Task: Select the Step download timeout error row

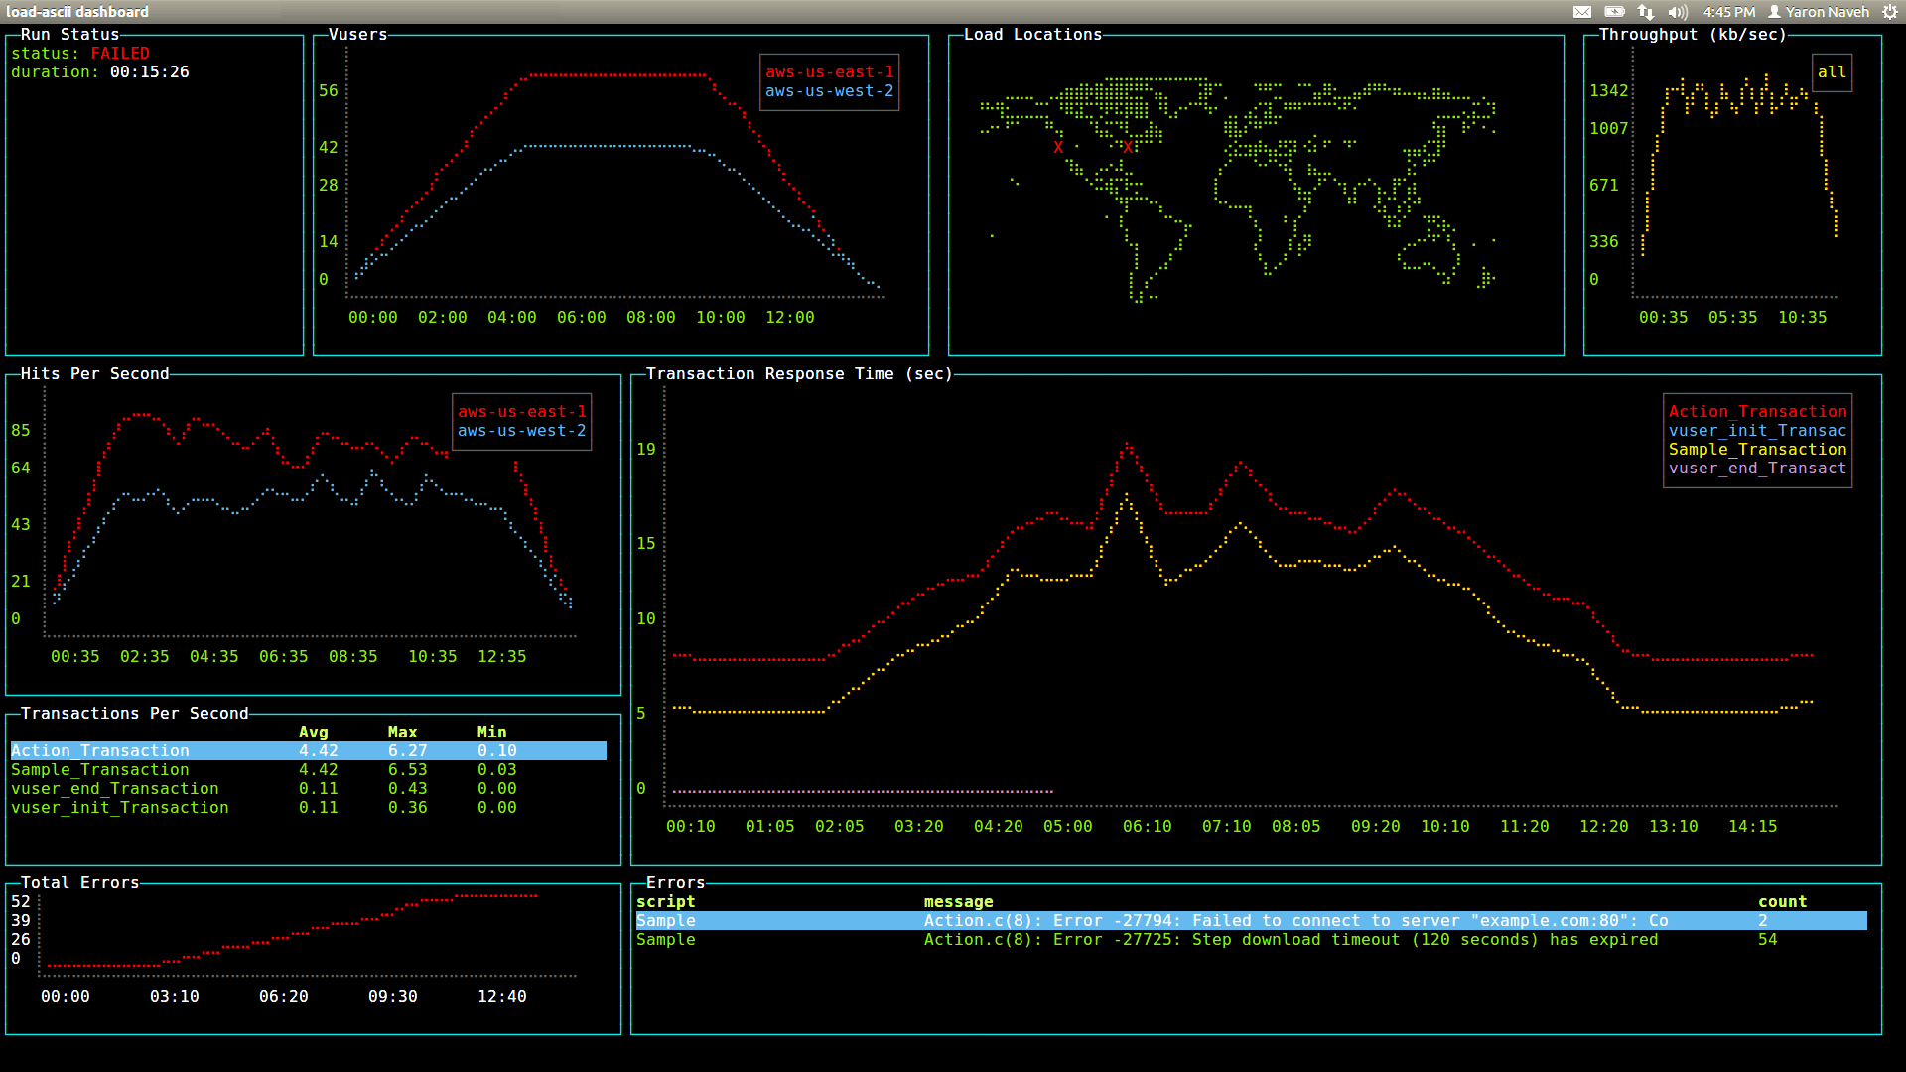Action: coord(1251,940)
